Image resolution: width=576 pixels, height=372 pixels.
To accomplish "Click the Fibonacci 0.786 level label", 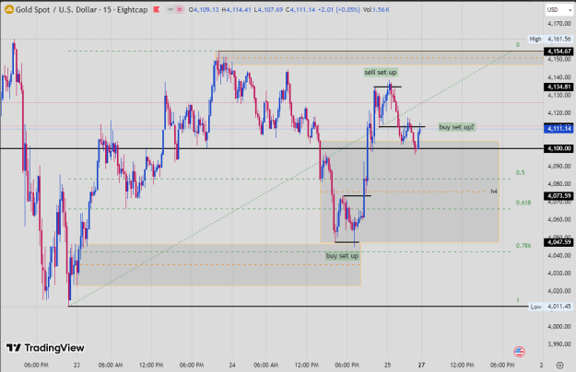I will click(523, 246).
